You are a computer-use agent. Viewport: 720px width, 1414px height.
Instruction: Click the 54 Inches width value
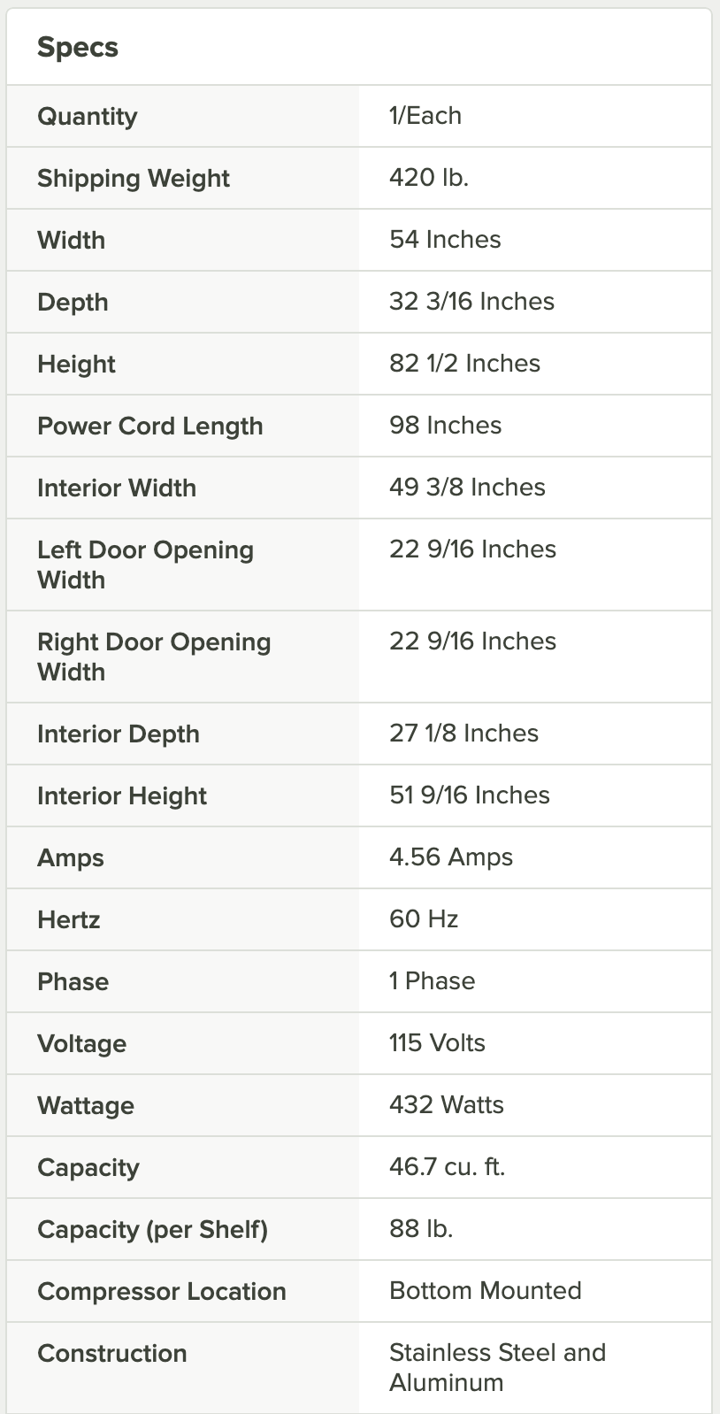(445, 240)
